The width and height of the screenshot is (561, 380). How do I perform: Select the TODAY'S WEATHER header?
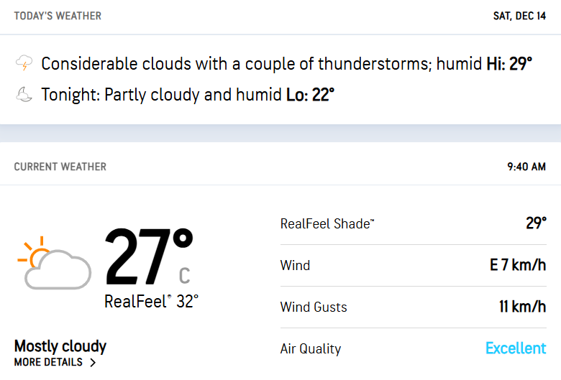58,16
